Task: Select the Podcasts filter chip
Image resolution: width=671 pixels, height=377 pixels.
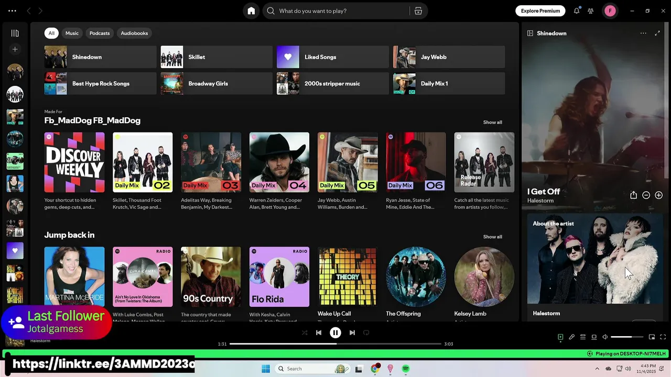Action: 100,33
